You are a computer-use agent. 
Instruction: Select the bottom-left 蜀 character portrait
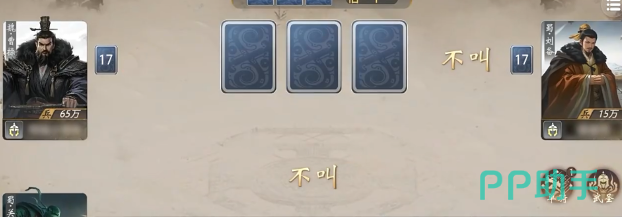pyautogui.click(x=45, y=205)
